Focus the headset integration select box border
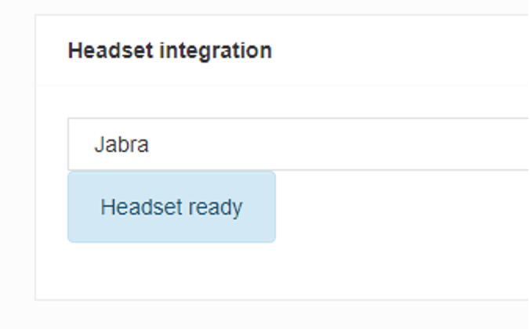 click(x=299, y=118)
